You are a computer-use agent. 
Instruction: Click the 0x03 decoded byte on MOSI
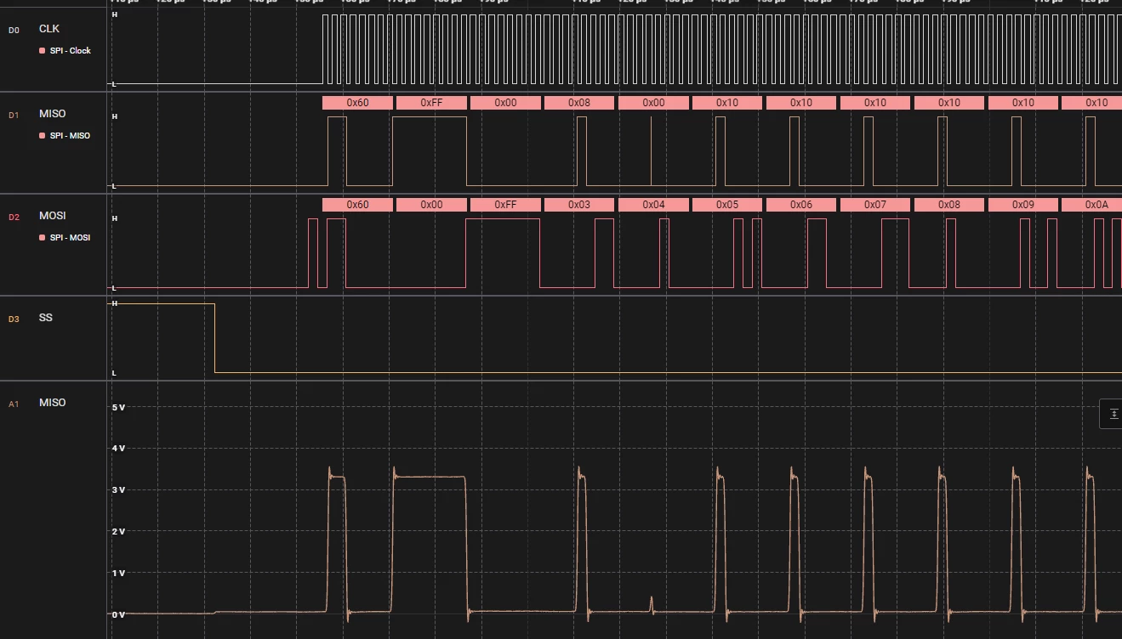click(579, 205)
